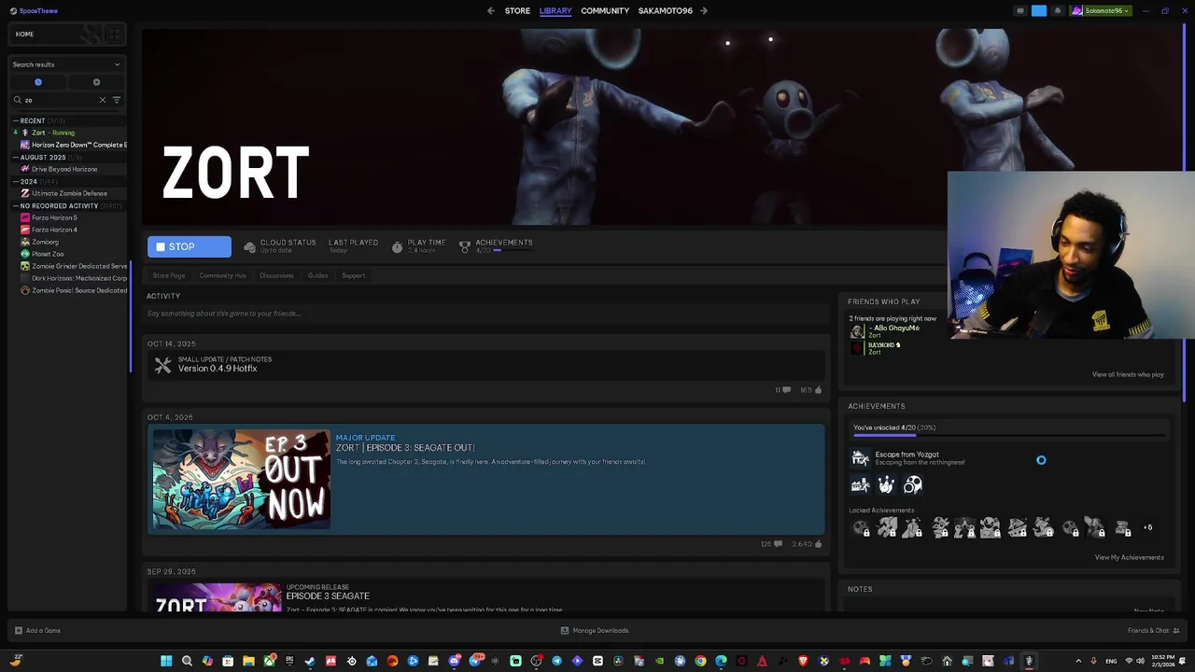This screenshot has width=1195, height=672.
Task: Open the Sakamoto96 account dropdown
Action: coord(1100,11)
